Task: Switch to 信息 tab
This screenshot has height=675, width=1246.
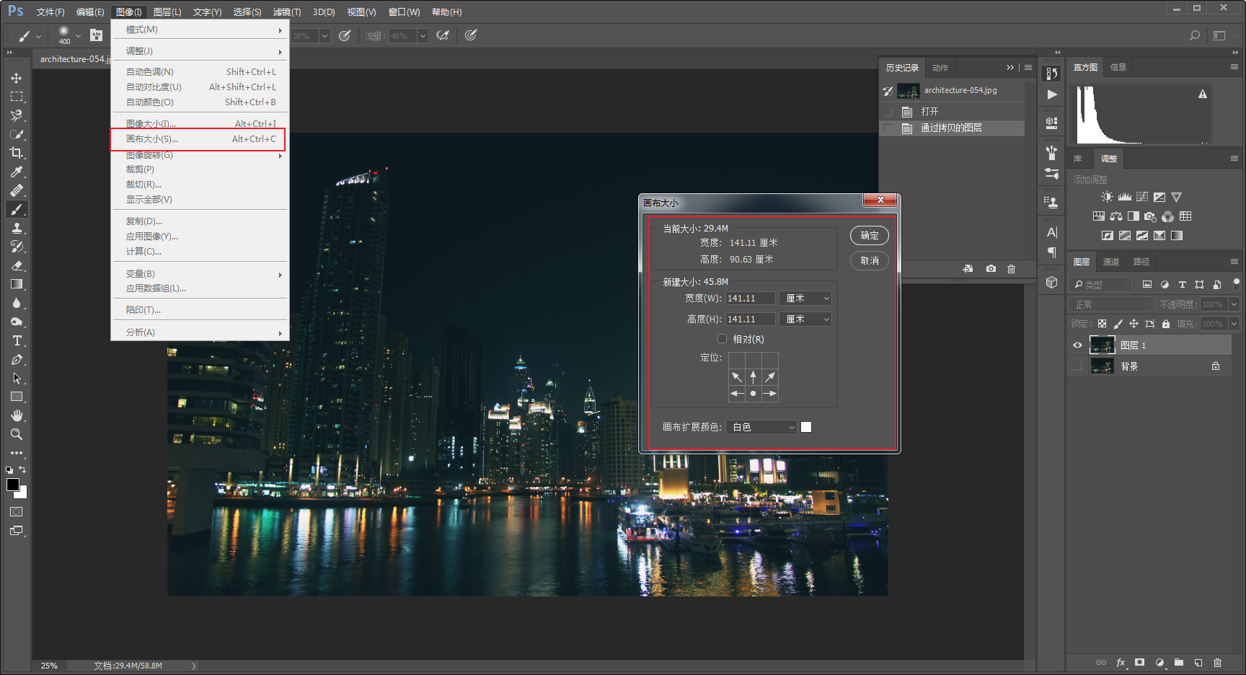Action: pyautogui.click(x=1118, y=67)
